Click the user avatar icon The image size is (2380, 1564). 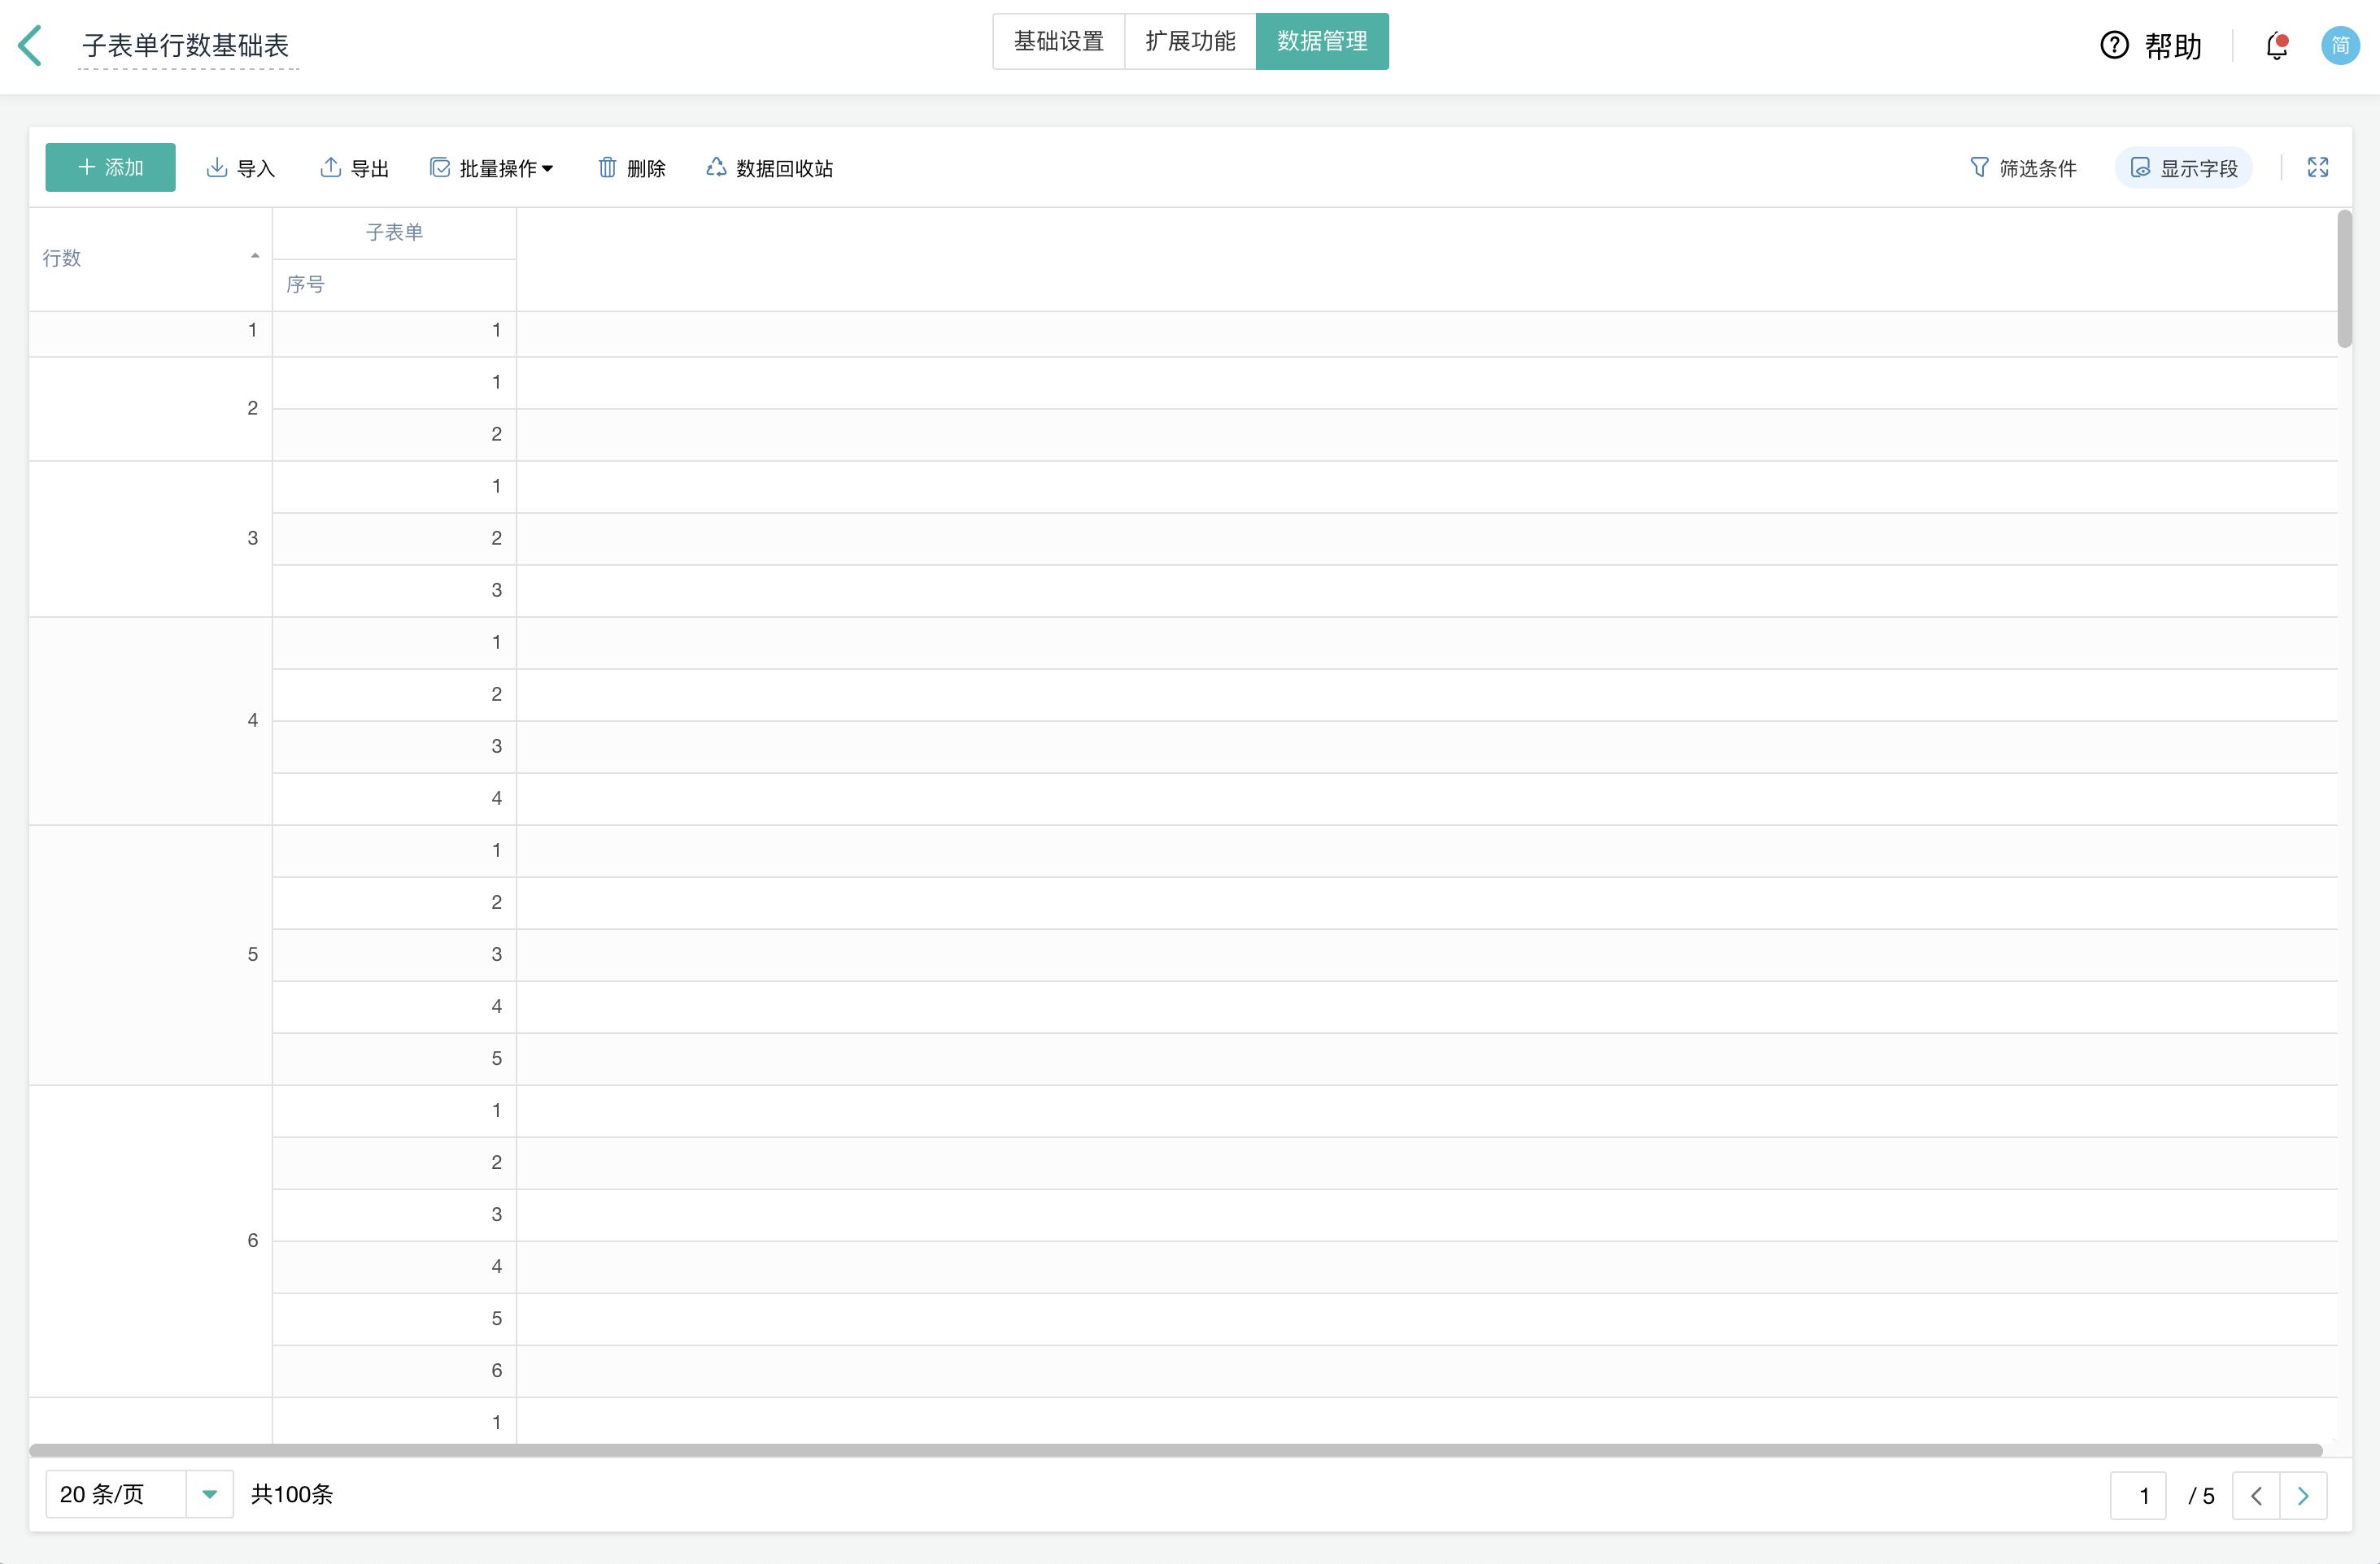[2339, 46]
